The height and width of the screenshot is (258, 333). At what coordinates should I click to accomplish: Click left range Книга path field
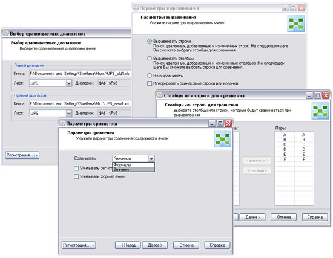[x=80, y=73]
